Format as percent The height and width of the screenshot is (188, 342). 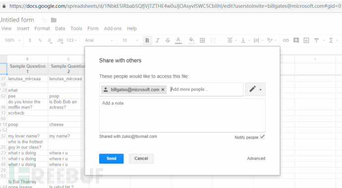[x=40, y=40]
